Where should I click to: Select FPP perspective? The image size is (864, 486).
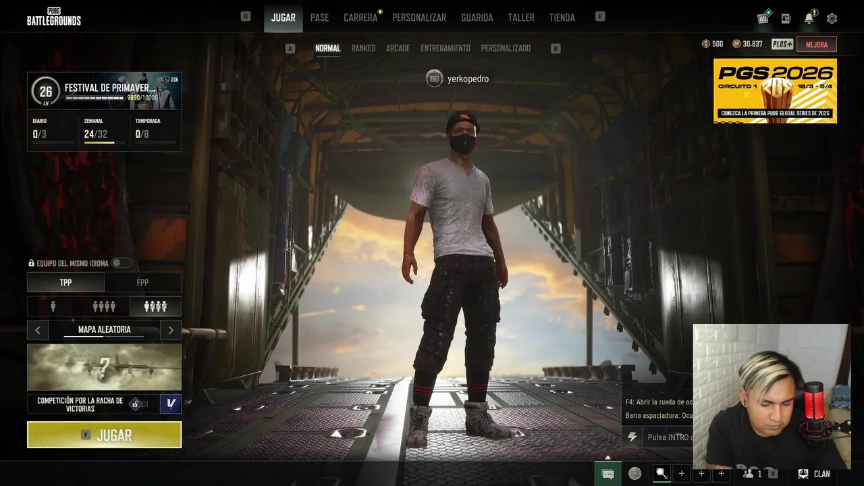(x=142, y=283)
